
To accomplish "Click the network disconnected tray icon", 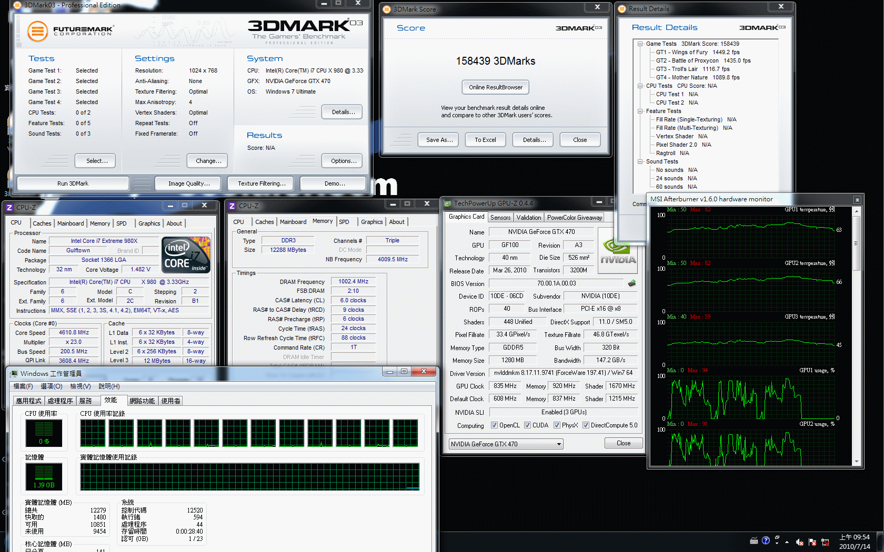I will tap(825, 542).
